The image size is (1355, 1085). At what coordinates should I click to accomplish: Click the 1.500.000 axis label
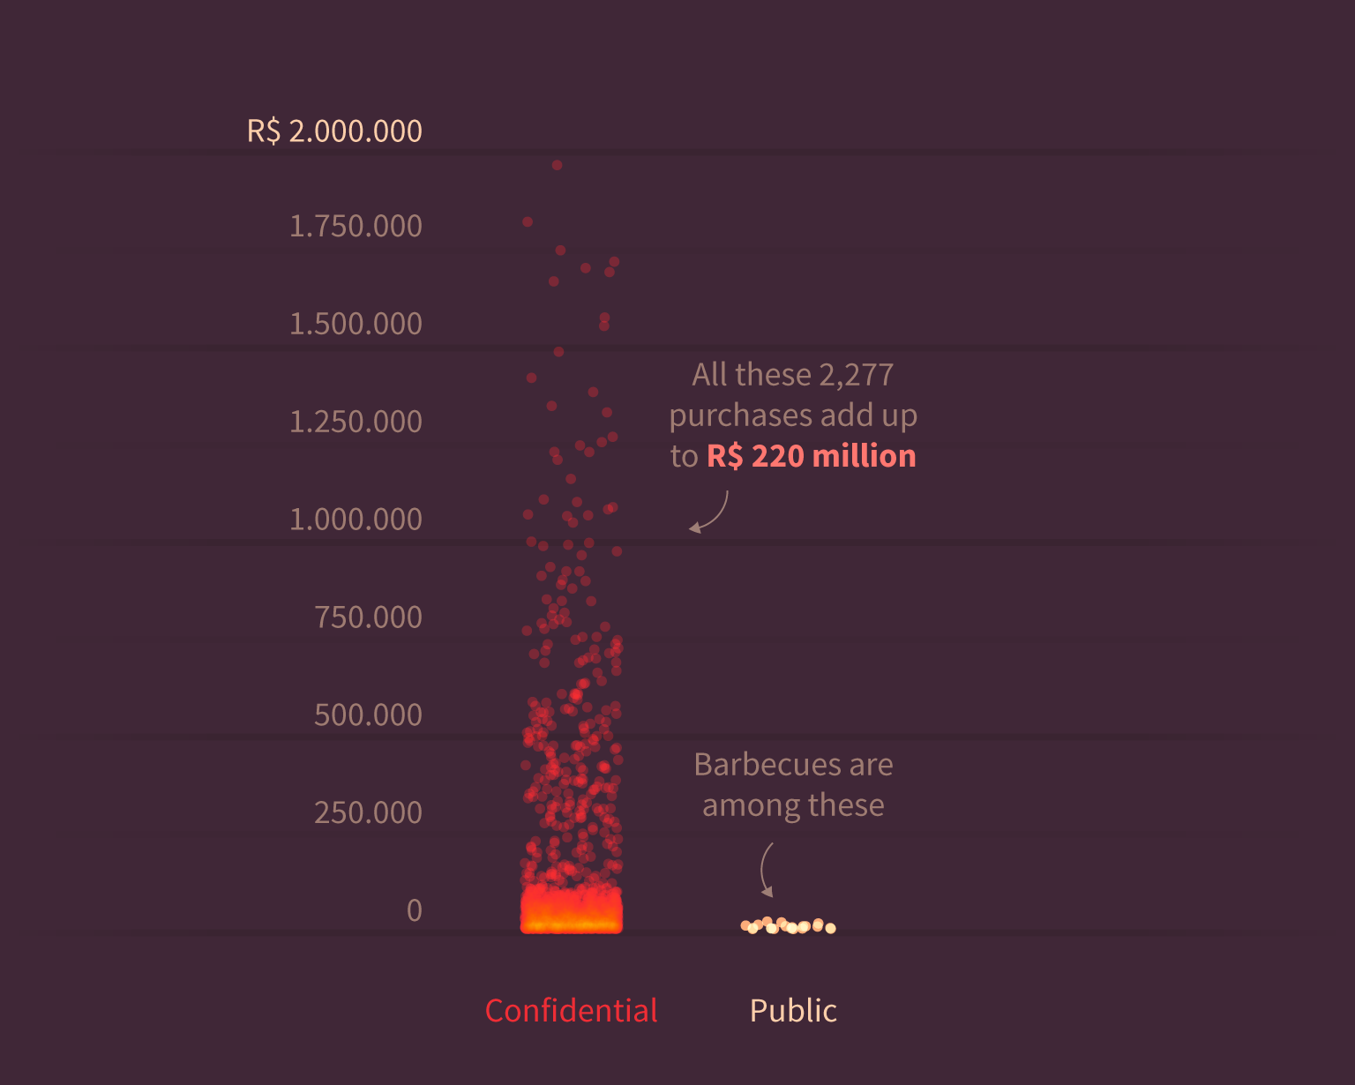[x=356, y=324]
